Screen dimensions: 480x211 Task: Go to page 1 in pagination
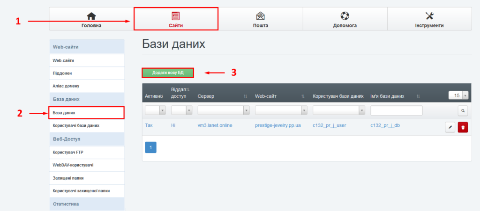pos(150,147)
